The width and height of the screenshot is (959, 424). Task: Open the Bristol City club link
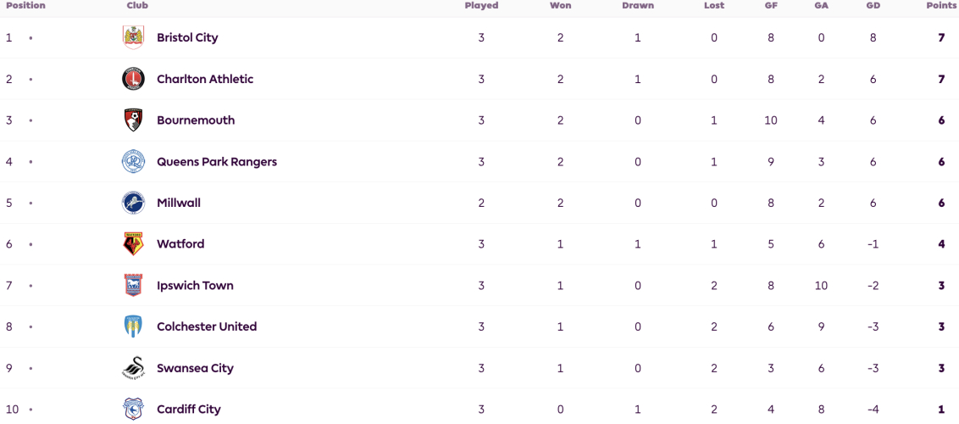coord(187,37)
